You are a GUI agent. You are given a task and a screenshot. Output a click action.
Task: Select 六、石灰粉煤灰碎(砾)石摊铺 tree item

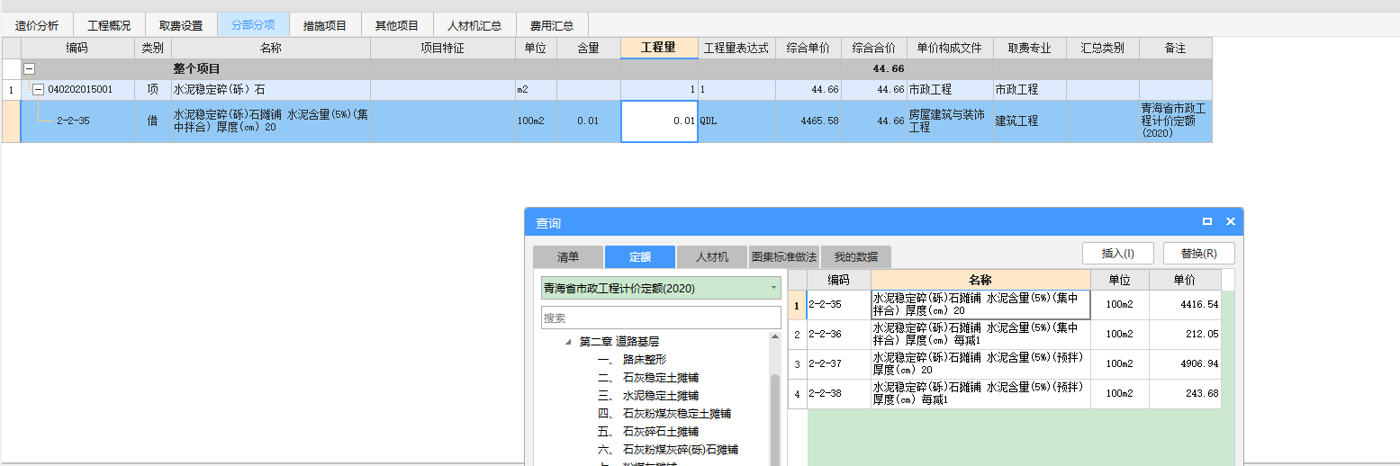[668, 450]
